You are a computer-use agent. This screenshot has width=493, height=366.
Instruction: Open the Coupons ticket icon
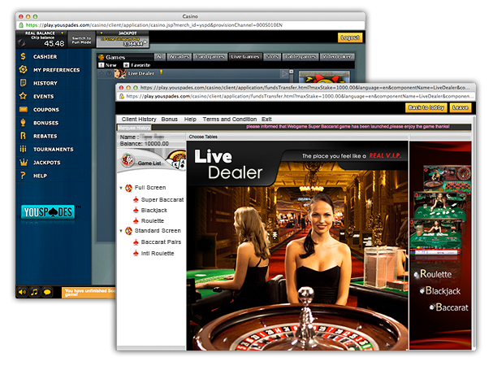[24, 109]
